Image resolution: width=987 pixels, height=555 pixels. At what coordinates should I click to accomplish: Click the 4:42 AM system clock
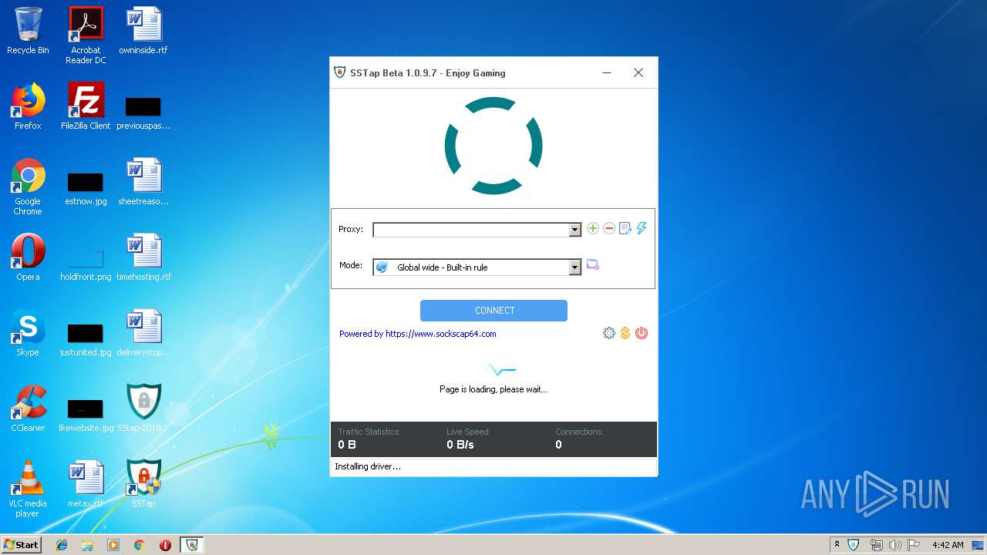(x=948, y=545)
